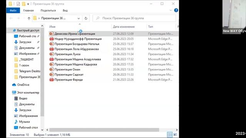Click the PDF icon of Презентация Лола Абдуразакова
The width and height of the screenshot is (246, 138).
click(51, 49)
